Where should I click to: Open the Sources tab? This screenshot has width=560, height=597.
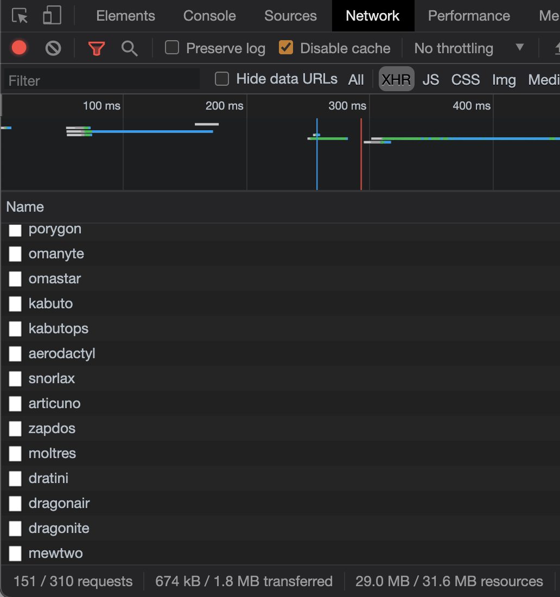pyautogui.click(x=290, y=16)
